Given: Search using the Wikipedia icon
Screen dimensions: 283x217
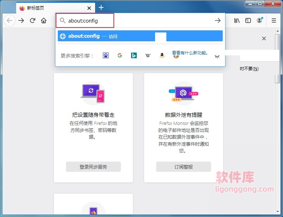Looking at the screenshot, I should coord(148,55).
